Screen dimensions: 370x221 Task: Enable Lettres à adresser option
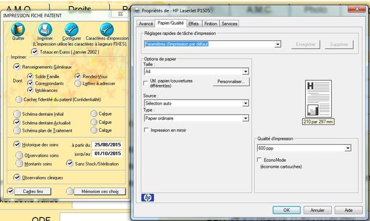[78, 83]
